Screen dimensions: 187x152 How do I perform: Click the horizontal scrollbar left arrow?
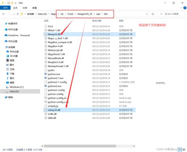[42, 146]
